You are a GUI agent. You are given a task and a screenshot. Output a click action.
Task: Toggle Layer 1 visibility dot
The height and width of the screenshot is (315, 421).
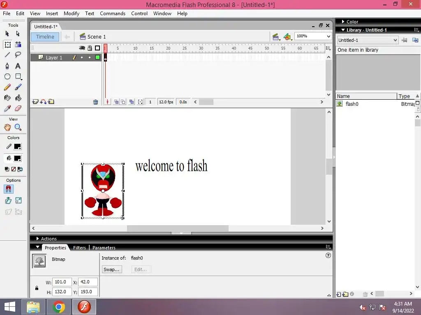click(x=82, y=57)
